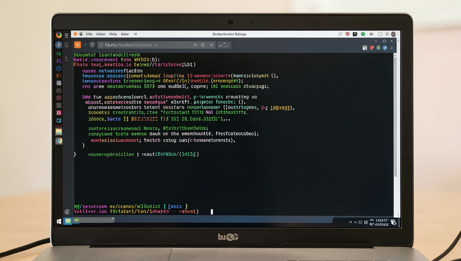Click the blue clock dock icon
The height and width of the screenshot is (261, 461).
pos(59,69)
